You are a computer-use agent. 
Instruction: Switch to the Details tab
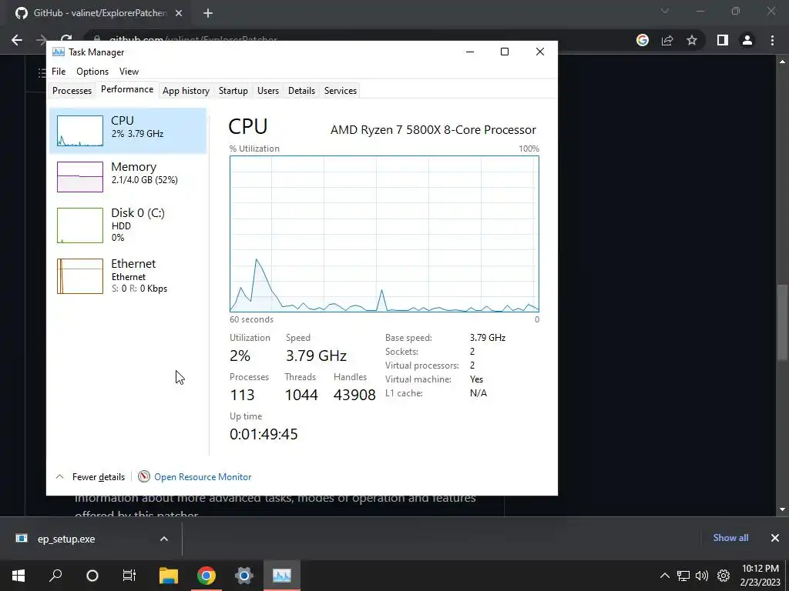[301, 91]
